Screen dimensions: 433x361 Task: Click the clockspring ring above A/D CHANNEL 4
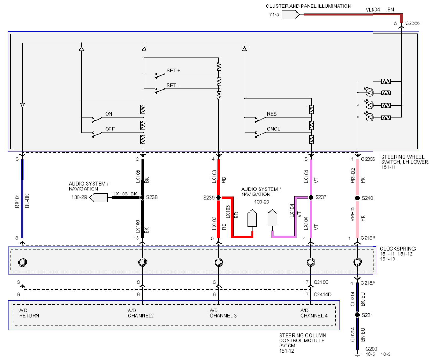[x=311, y=262]
